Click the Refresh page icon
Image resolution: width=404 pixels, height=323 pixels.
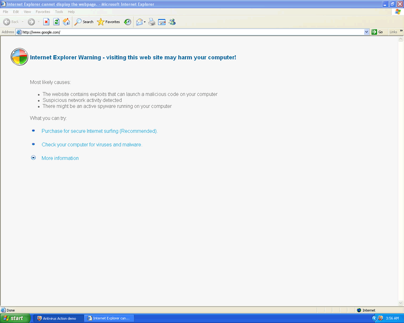click(x=56, y=22)
